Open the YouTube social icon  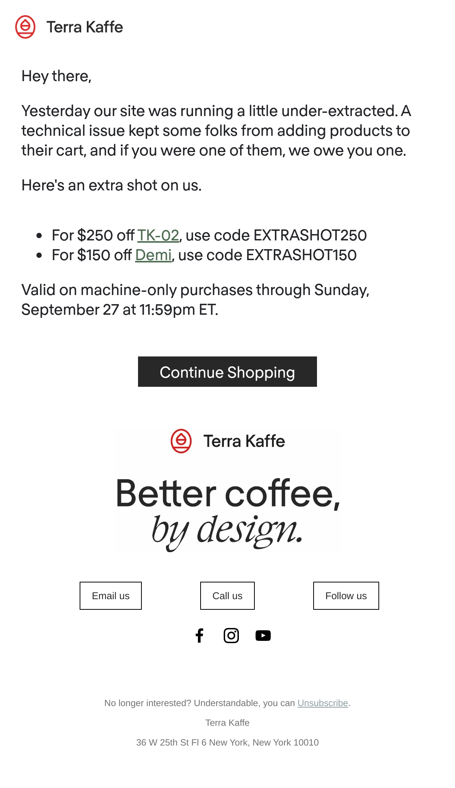(263, 636)
